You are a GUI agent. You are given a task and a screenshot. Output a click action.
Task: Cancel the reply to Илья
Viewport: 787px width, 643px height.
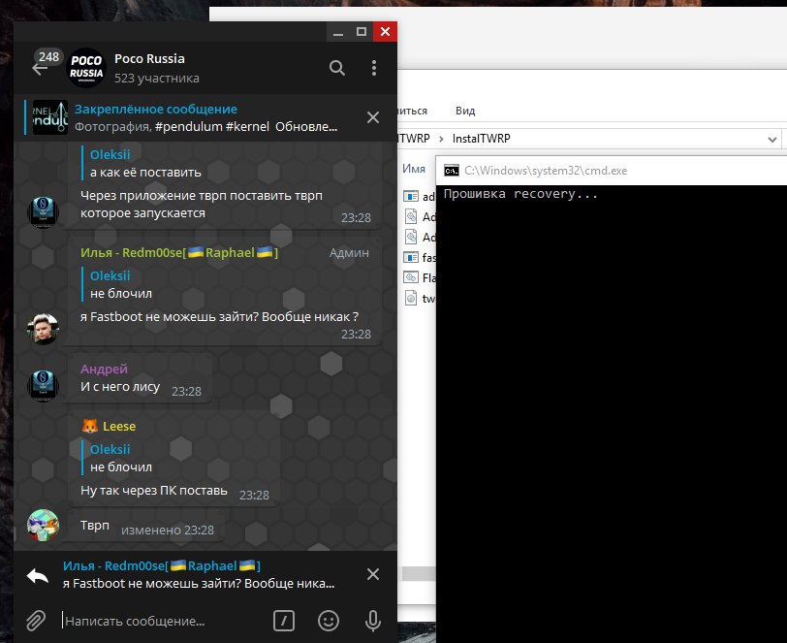click(373, 574)
